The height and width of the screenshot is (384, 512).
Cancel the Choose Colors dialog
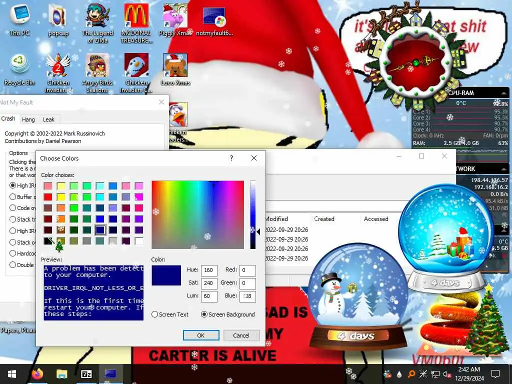coord(241,335)
